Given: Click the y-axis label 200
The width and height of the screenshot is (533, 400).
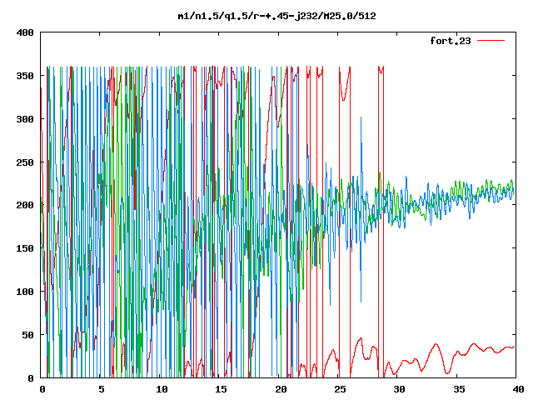Looking at the screenshot, I should click(25, 205).
